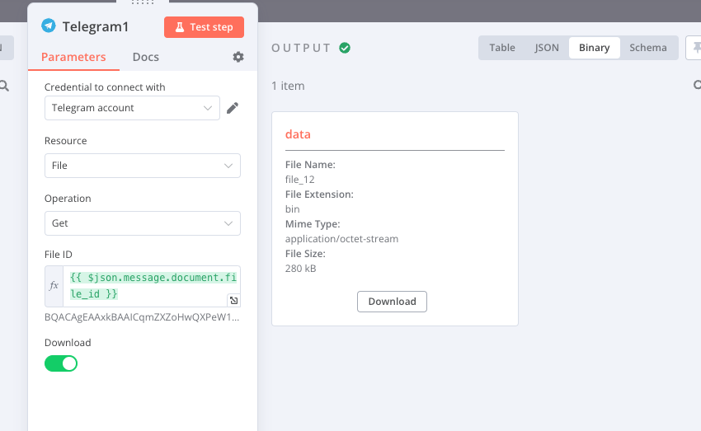
Task: Switch to the Docs tab
Action: 146,57
